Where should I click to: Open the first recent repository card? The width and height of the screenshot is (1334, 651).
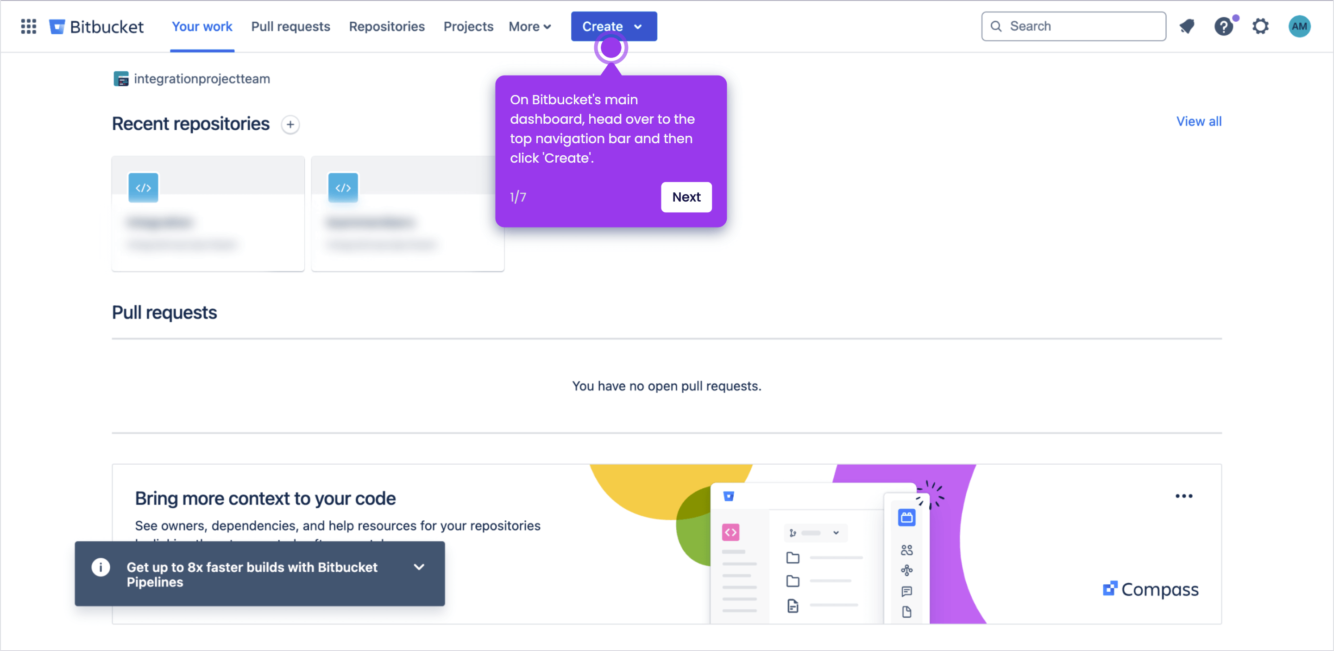(208, 214)
